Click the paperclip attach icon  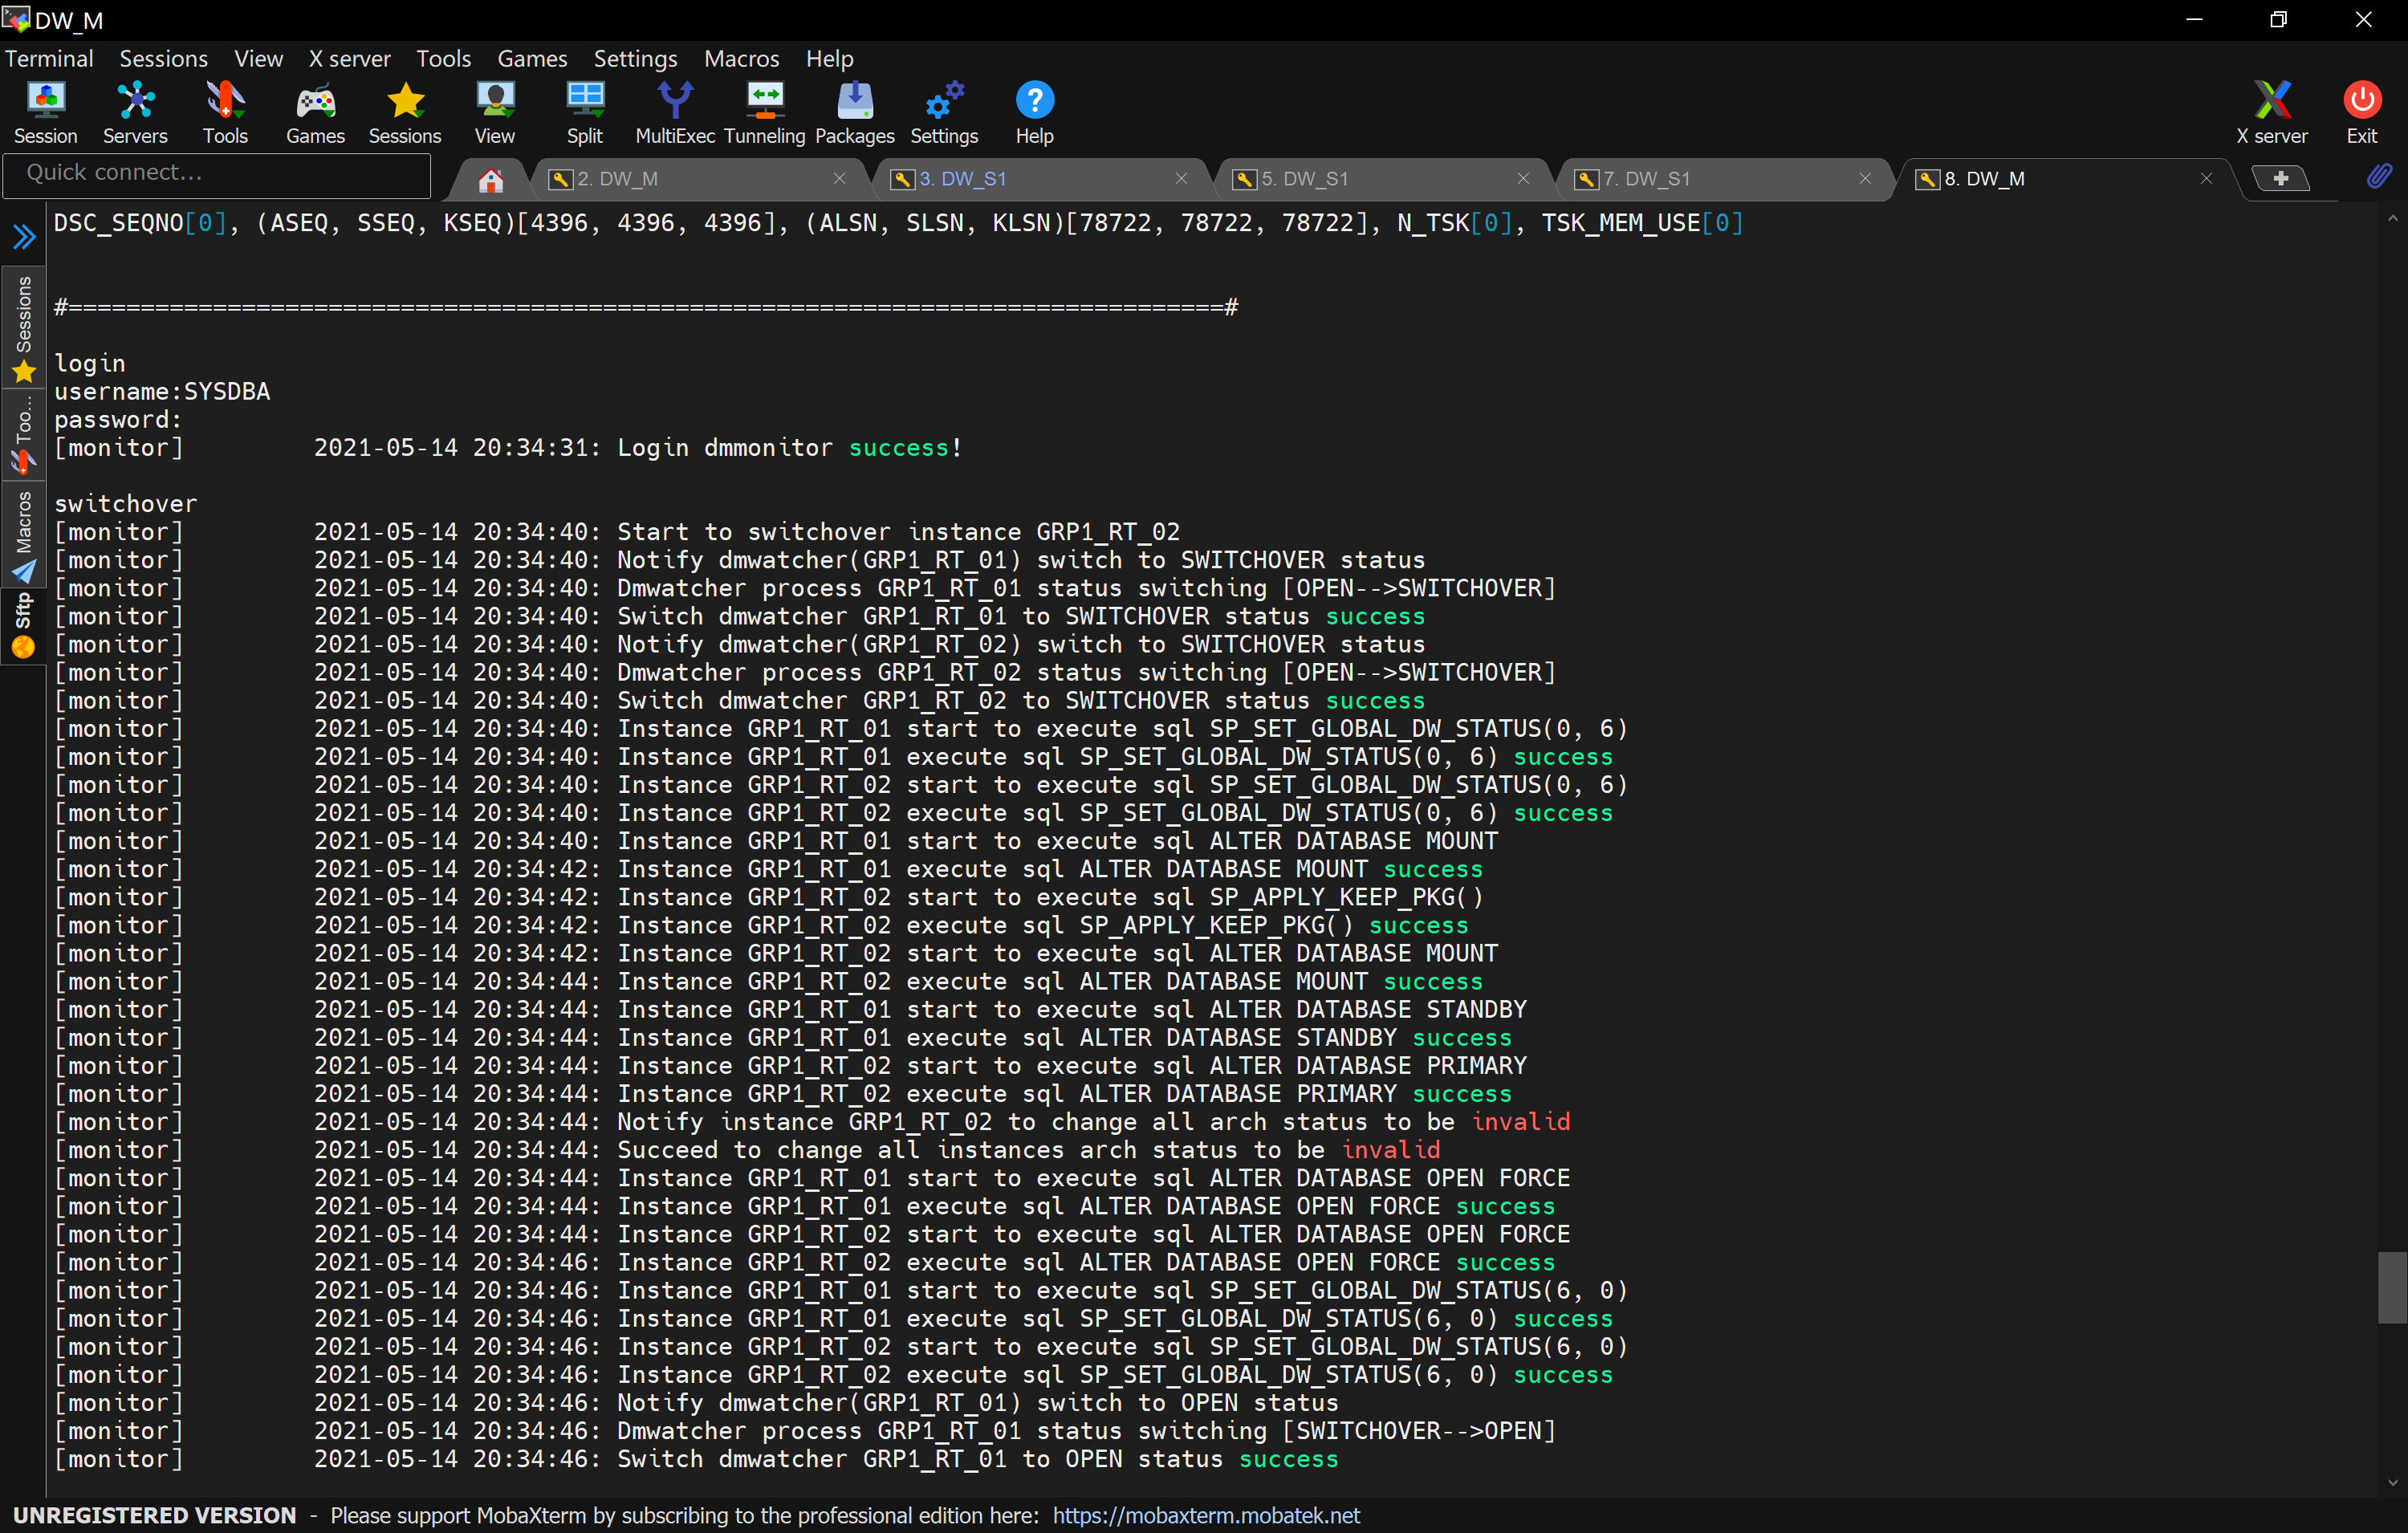point(2378,177)
